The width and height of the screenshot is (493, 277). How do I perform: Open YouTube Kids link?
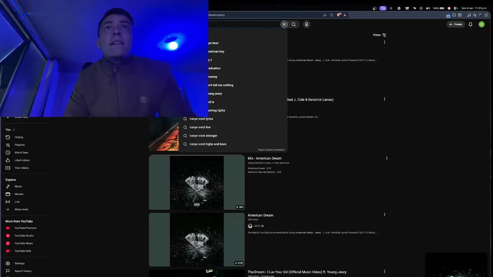point(23,251)
